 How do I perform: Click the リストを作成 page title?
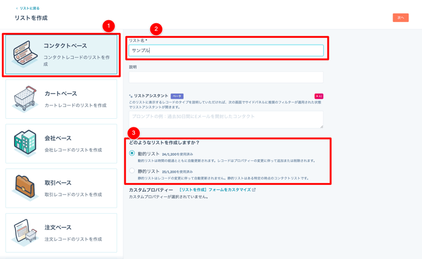pos(31,18)
